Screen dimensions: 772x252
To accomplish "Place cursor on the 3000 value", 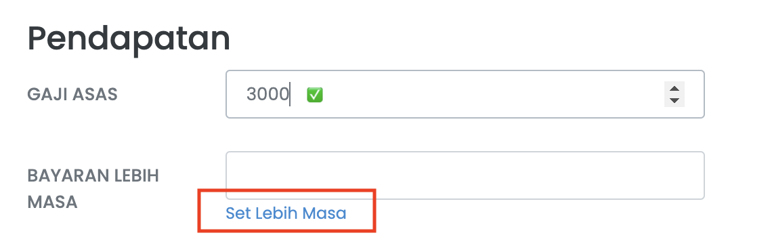I will (x=267, y=94).
